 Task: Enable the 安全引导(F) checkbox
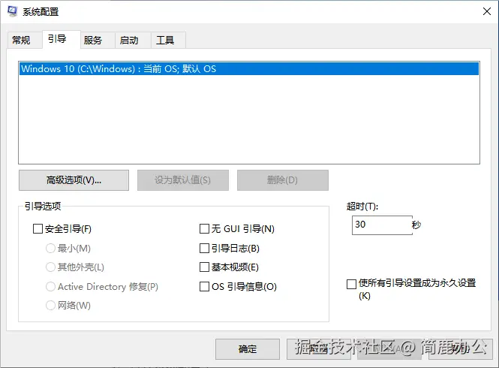[38, 229]
